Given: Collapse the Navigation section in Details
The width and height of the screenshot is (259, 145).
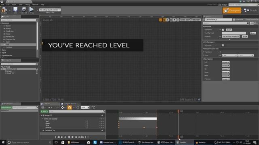Looking at the screenshot, I should 204,59.
